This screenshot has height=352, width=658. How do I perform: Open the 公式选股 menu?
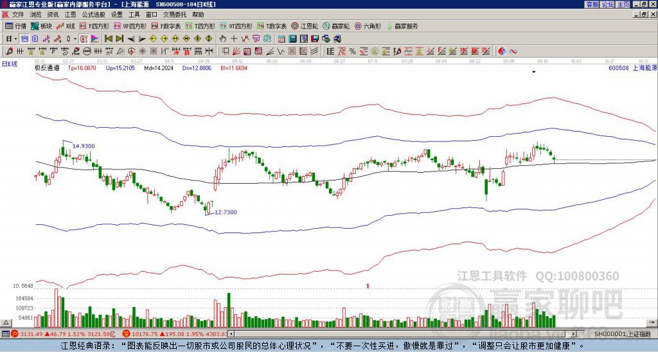(x=93, y=15)
